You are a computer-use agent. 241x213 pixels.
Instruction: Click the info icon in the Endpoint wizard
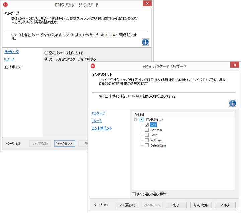coord(232,103)
